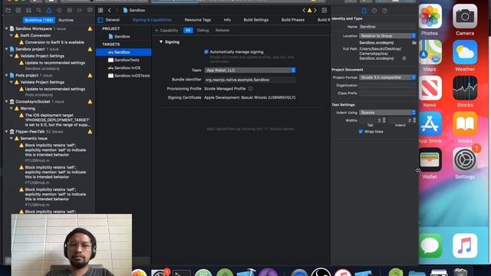Open the Debug navigator
This screenshot has height=276, width=491.
coord(70,10)
